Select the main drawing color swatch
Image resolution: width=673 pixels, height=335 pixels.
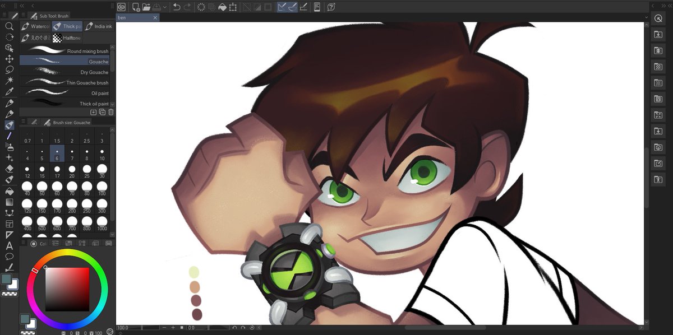[7, 279]
